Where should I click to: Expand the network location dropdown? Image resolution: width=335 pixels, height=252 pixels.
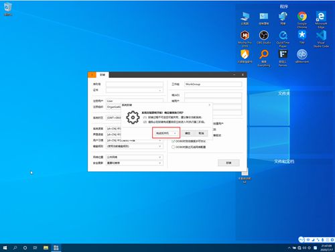click(160, 157)
